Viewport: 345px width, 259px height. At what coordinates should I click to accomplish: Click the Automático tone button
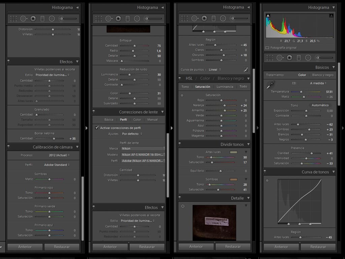click(x=320, y=105)
